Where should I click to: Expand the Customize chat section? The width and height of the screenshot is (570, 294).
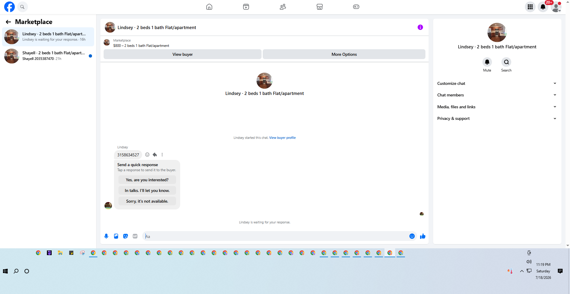(497, 83)
